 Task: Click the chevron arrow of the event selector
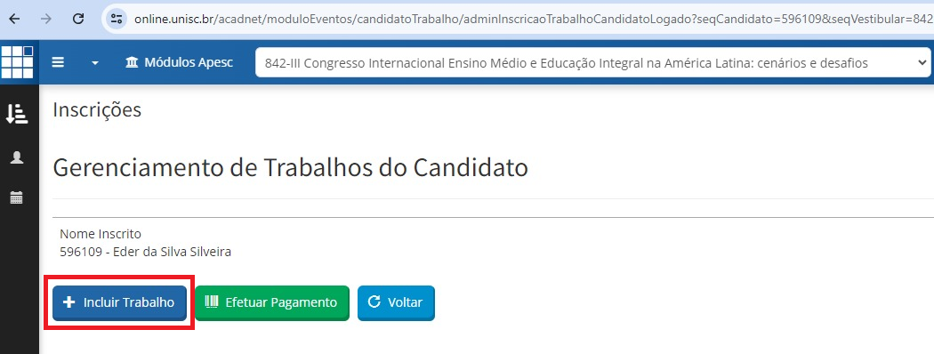922,62
